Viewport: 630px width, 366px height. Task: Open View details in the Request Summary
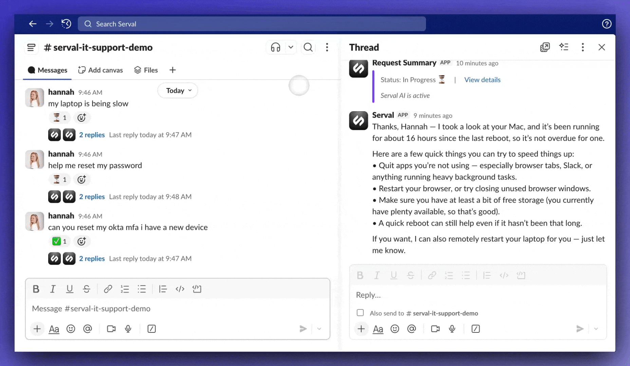(482, 80)
